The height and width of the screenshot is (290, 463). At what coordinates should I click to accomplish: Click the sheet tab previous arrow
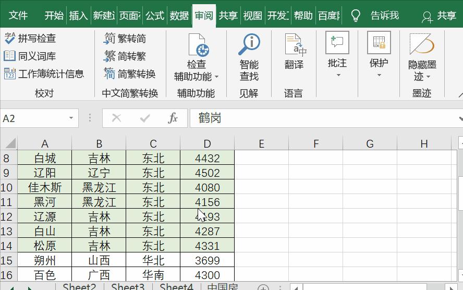12,288
